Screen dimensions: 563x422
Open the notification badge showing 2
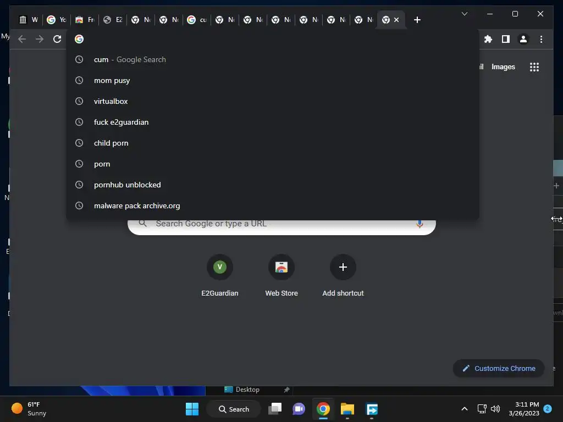[x=548, y=409]
